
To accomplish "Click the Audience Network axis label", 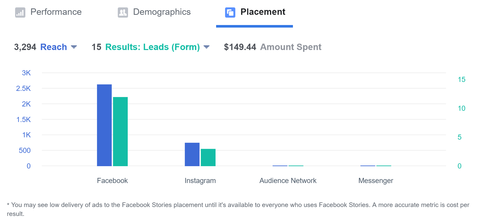I will click(288, 181).
